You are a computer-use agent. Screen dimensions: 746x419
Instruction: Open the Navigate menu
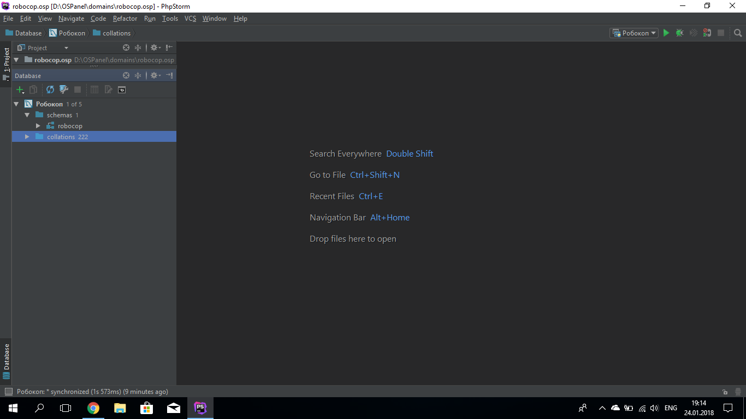(x=71, y=19)
